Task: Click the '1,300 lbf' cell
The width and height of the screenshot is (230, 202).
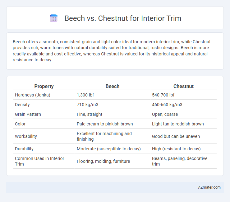Action: click(x=85, y=95)
